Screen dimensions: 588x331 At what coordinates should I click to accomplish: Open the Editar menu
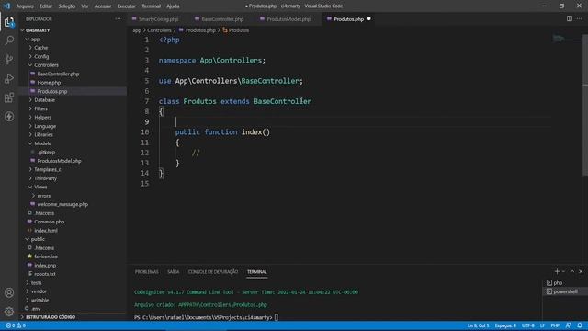tap(46, 6)
